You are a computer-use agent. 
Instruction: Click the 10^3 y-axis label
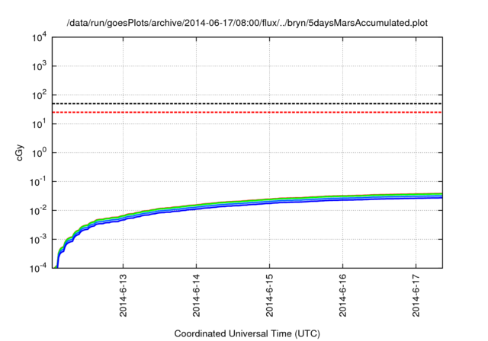click(39, 67)
